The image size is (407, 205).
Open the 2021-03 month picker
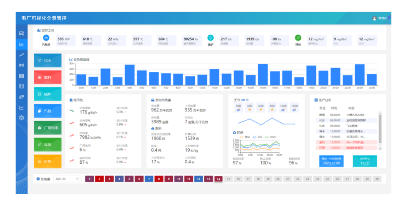67,179
